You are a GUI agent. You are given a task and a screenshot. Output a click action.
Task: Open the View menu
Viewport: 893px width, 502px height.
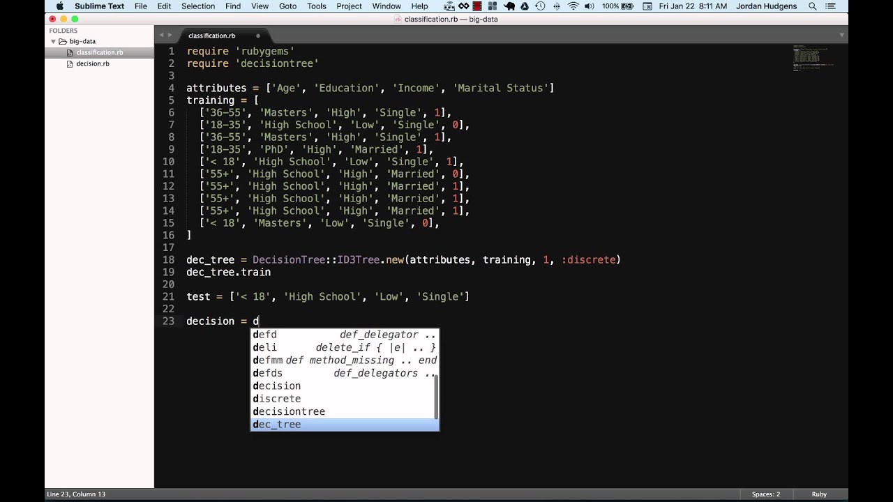point(260,6)
